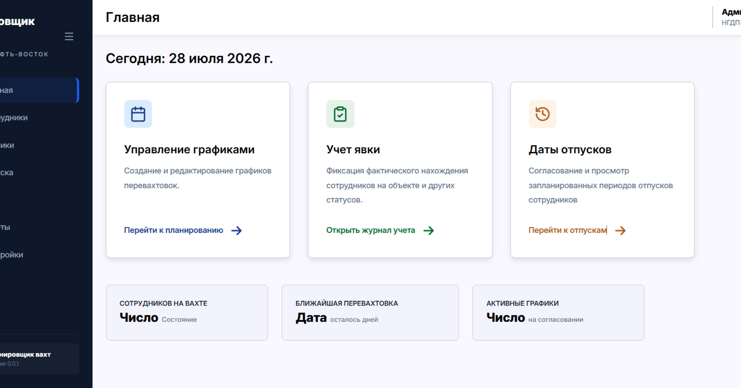Viewport: 741px width, 388px height.
Task: Follow the Открыть журнал учета link
Action: 370,230
